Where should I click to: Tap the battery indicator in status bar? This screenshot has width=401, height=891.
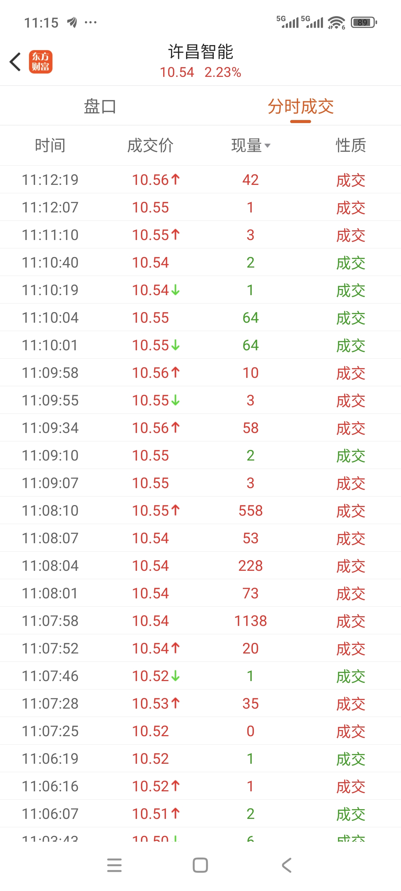tap(364, 23)
